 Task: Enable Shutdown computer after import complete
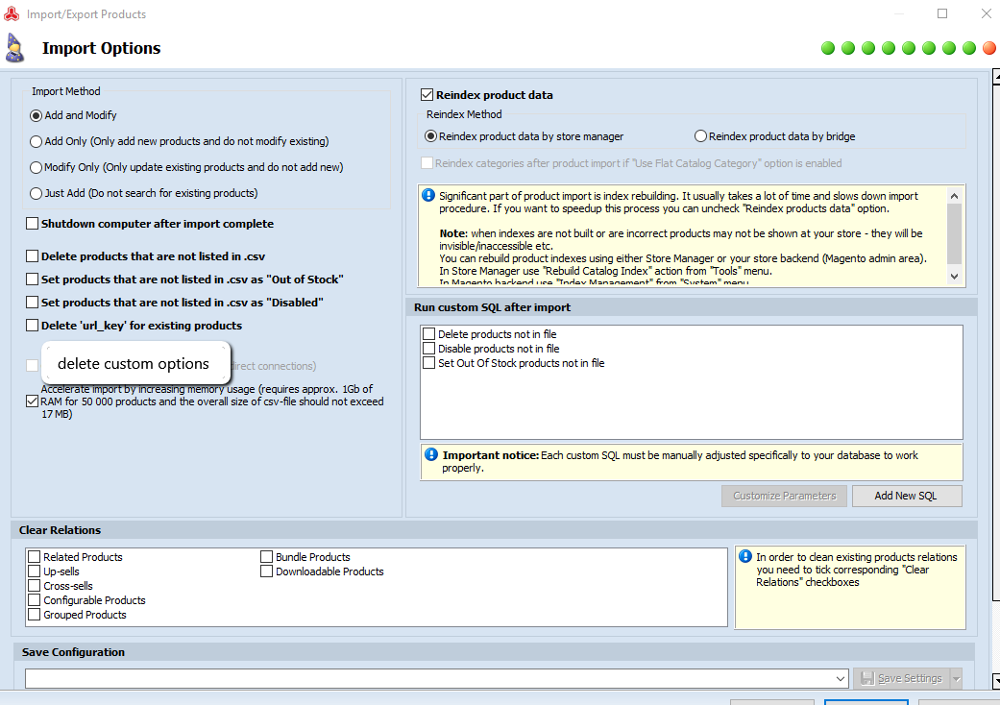[33, 224]
